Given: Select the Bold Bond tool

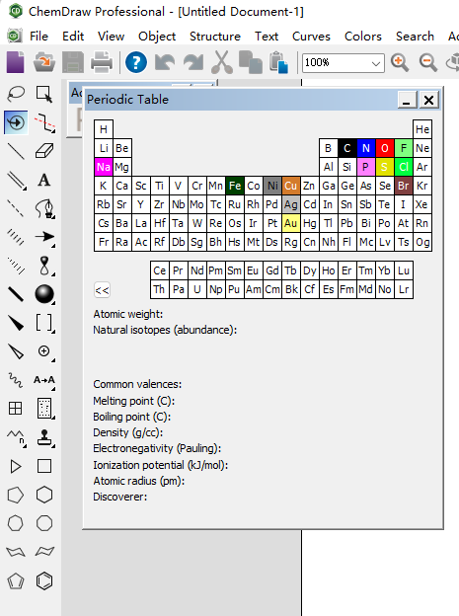Looking at the screenshot, I should click(x=16, y=294).
